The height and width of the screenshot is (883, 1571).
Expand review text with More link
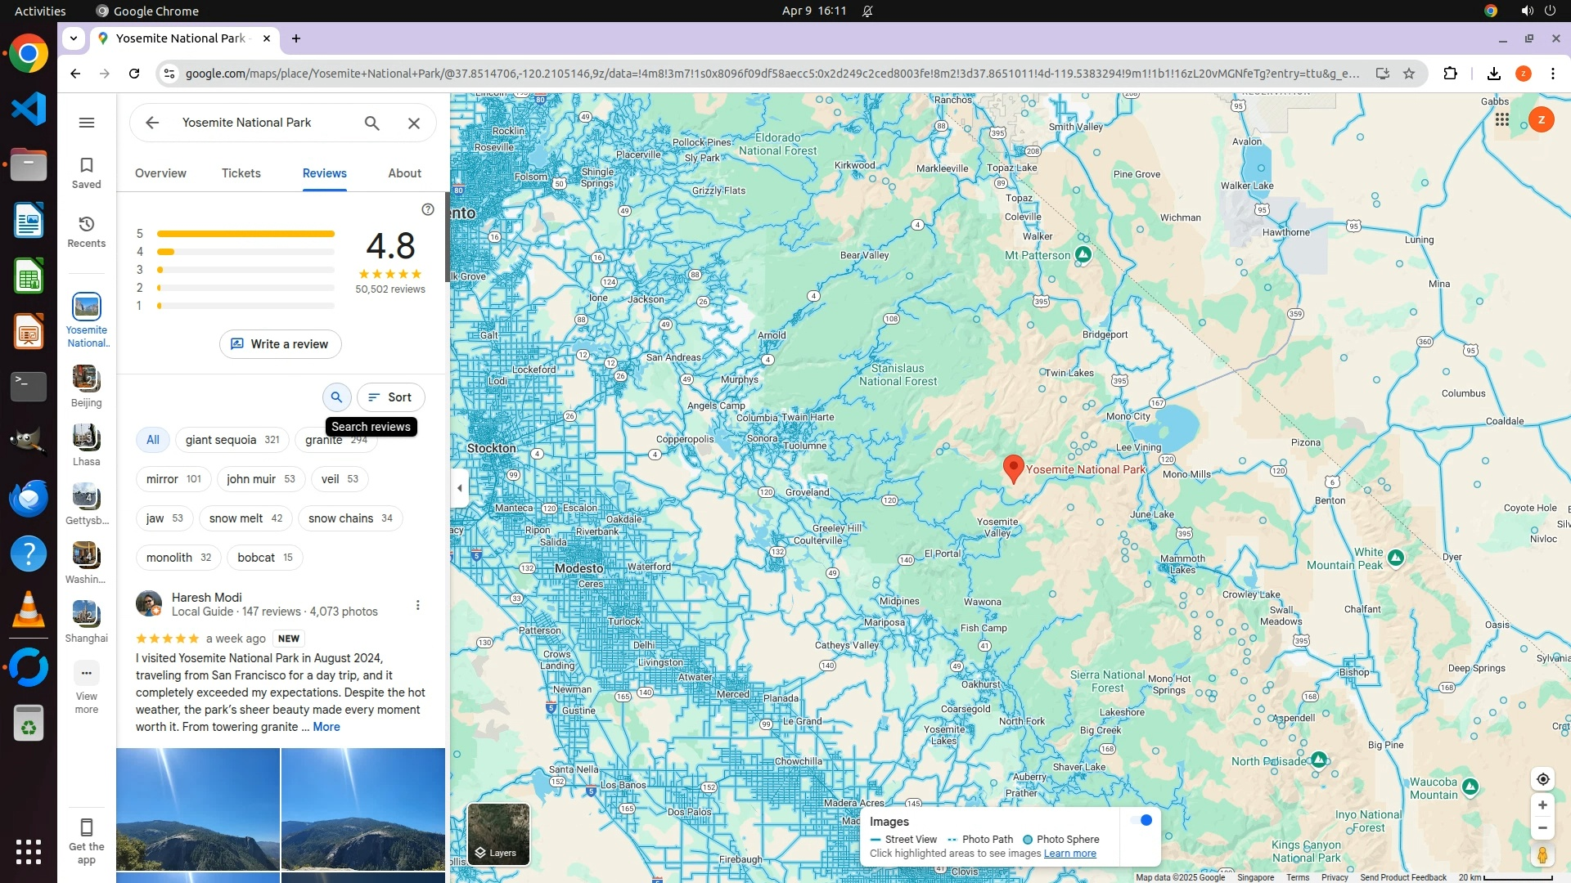[x=326, y=727]
